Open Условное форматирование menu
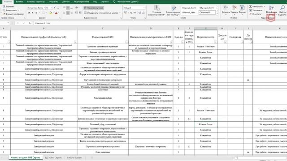Image resolution: width=287 pixels, height=161 pixels. (x=157, y=11)
